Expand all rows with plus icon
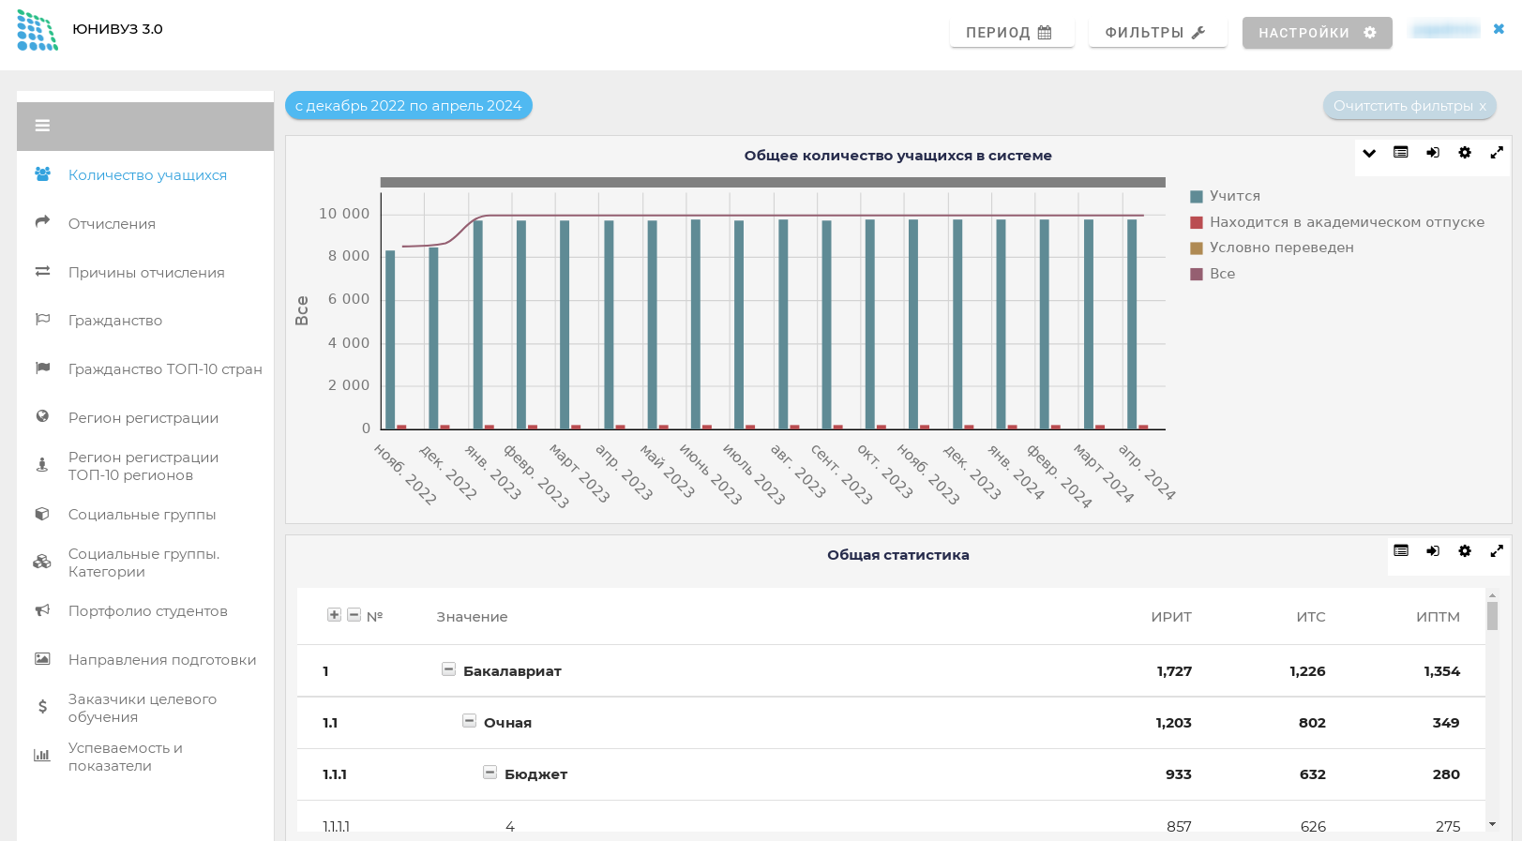The image size is (1522, 841). click(x=334, y=615)
